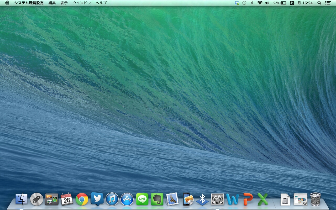Open the ウインドウ menu
The image size is (336, 210).
(82, 3)
